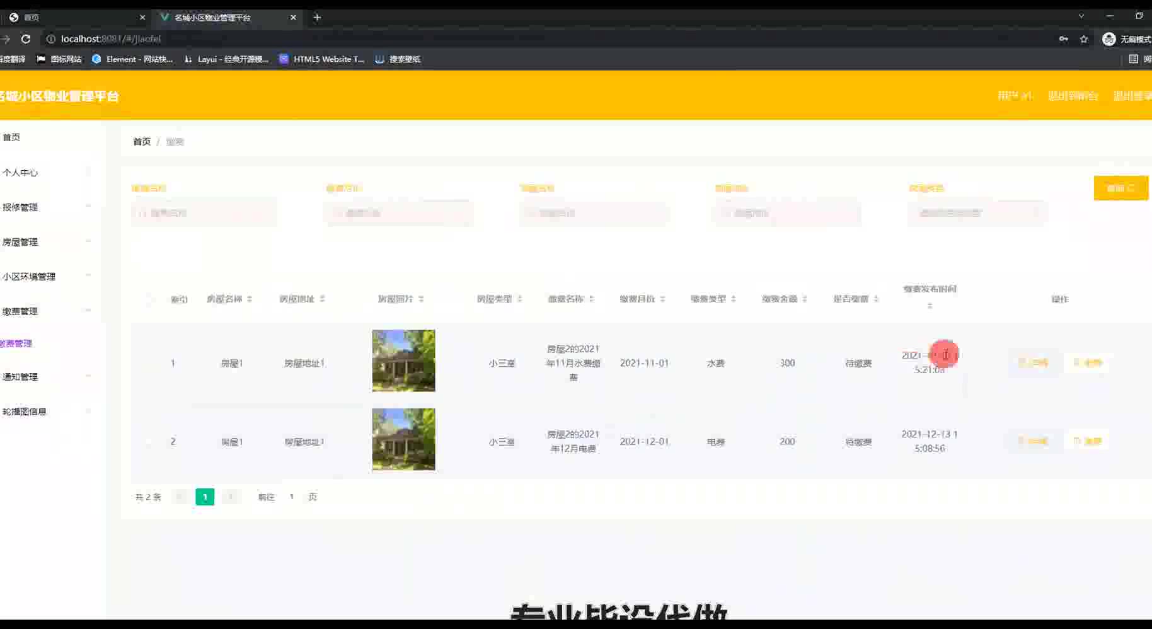Screen dimensions: 1152x629
Task: Click the yellow search button beside filters
Action: [1121, 188]
